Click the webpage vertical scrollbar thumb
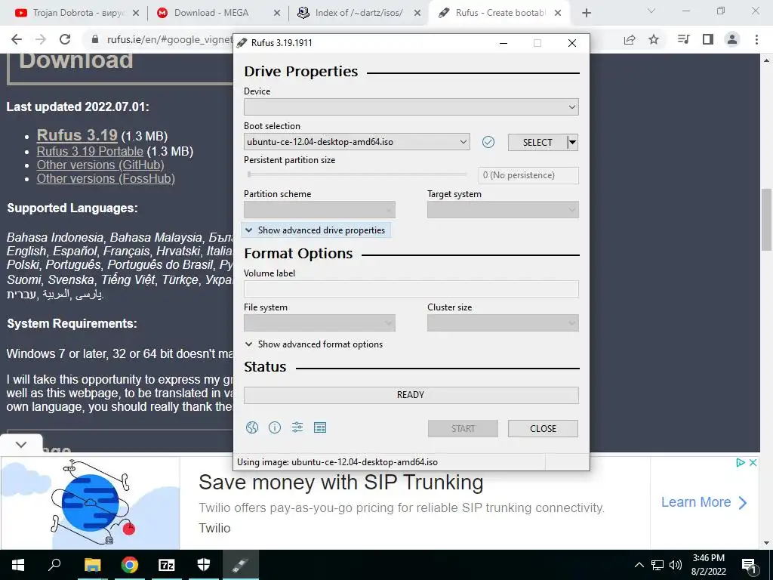The height and width of the screenshot is (580, 773). pyautogui.click(x=767, y=220)
